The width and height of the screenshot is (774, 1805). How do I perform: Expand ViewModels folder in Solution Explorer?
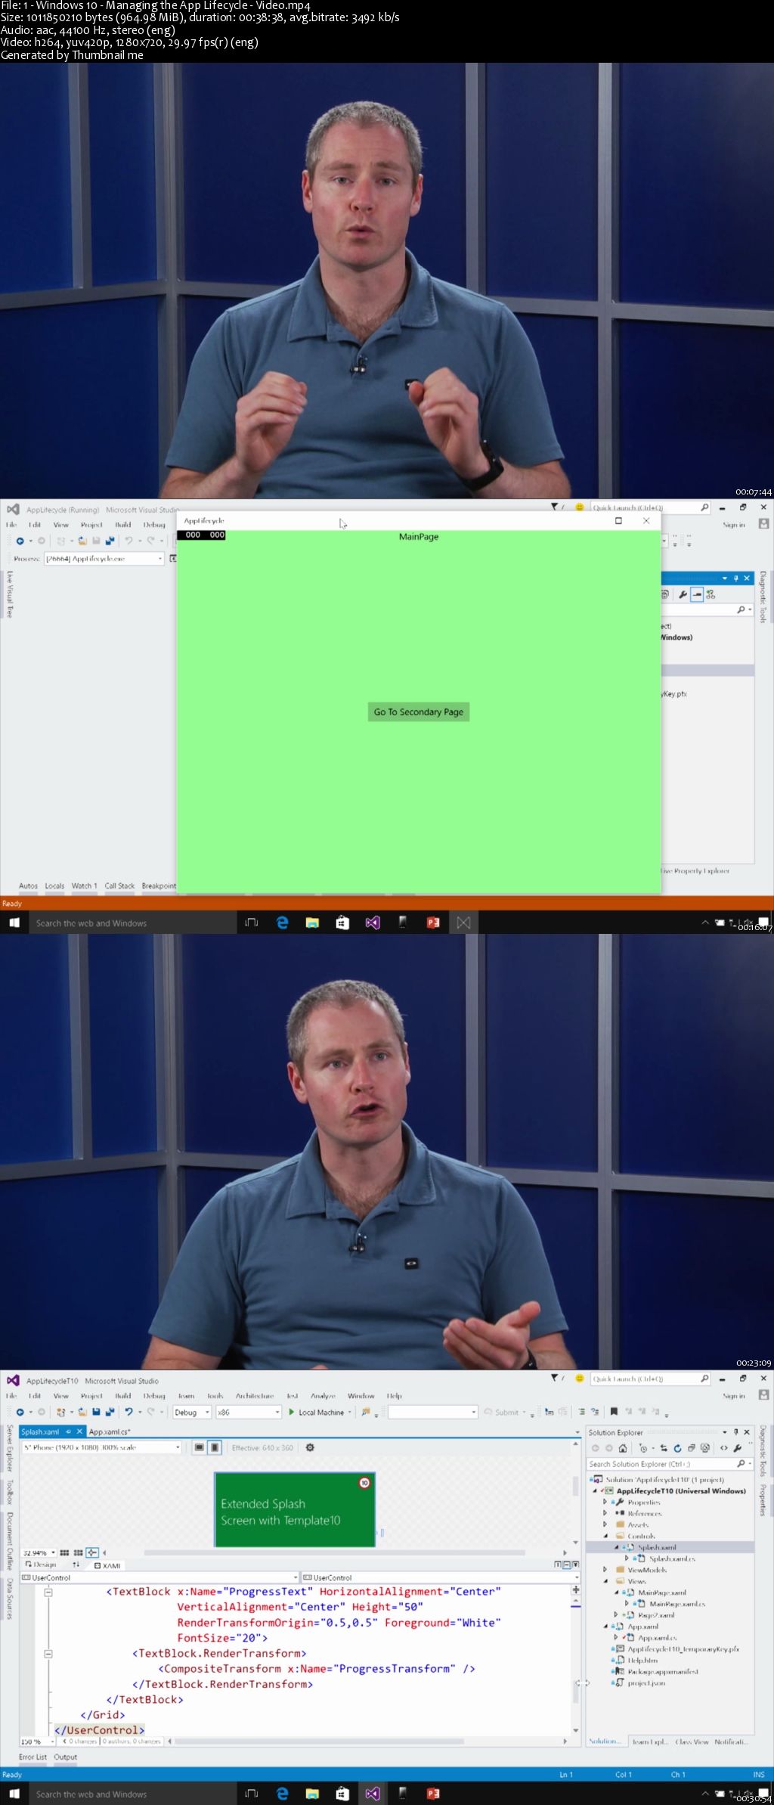tap(605, 1570)
